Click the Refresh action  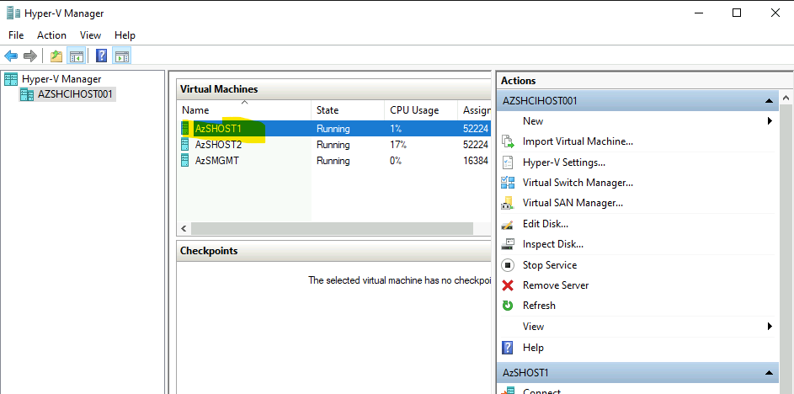539,306
